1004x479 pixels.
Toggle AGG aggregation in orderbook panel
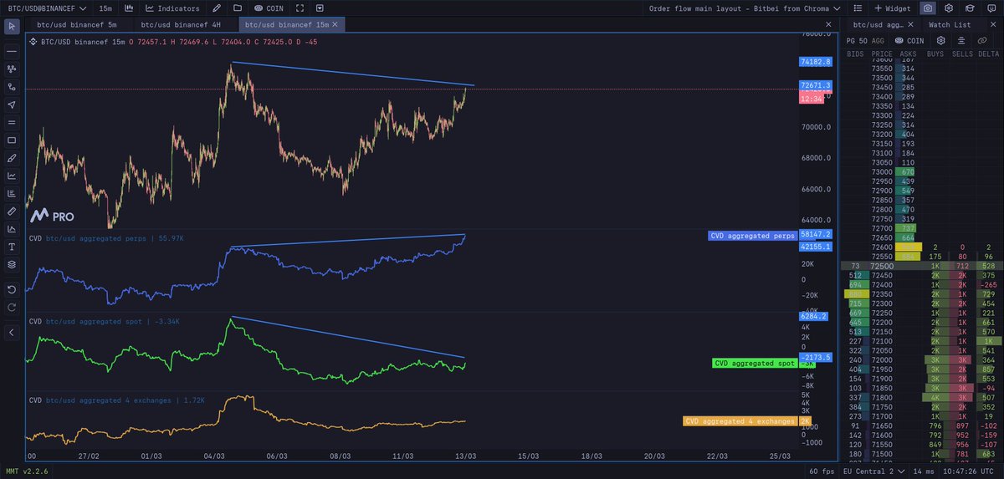[x=878, y=40]
